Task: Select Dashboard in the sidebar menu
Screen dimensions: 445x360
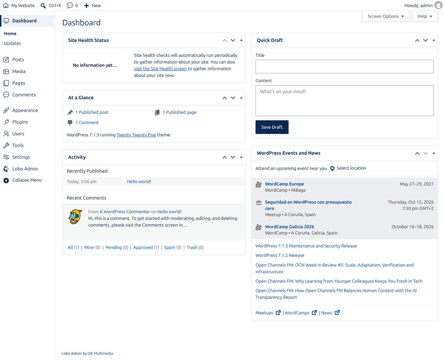Action: pyautogui.click(x=28, y=21)
